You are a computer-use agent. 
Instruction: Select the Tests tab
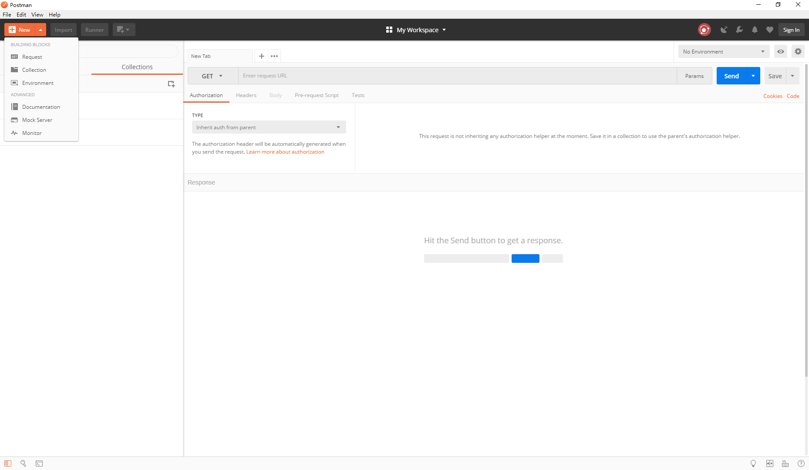(358, 95)
